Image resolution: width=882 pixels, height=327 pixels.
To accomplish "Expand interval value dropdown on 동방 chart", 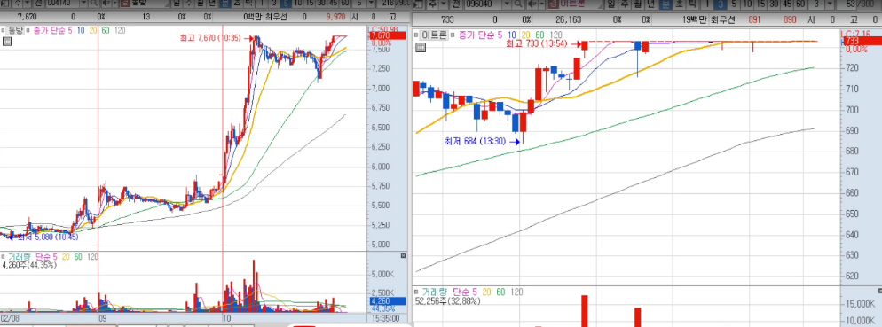I will (x=371, y=4).
